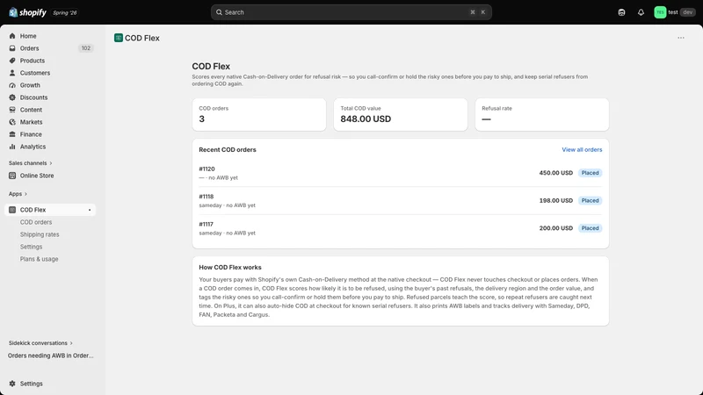Open the Markets globe icon
The width and height of the screenshot is (703, 395).
[12, 122]
